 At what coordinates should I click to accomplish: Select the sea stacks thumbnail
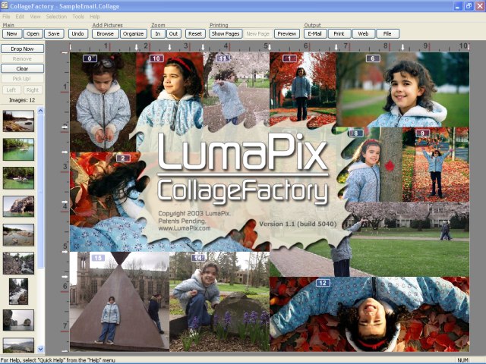click(x=18, y=320)
